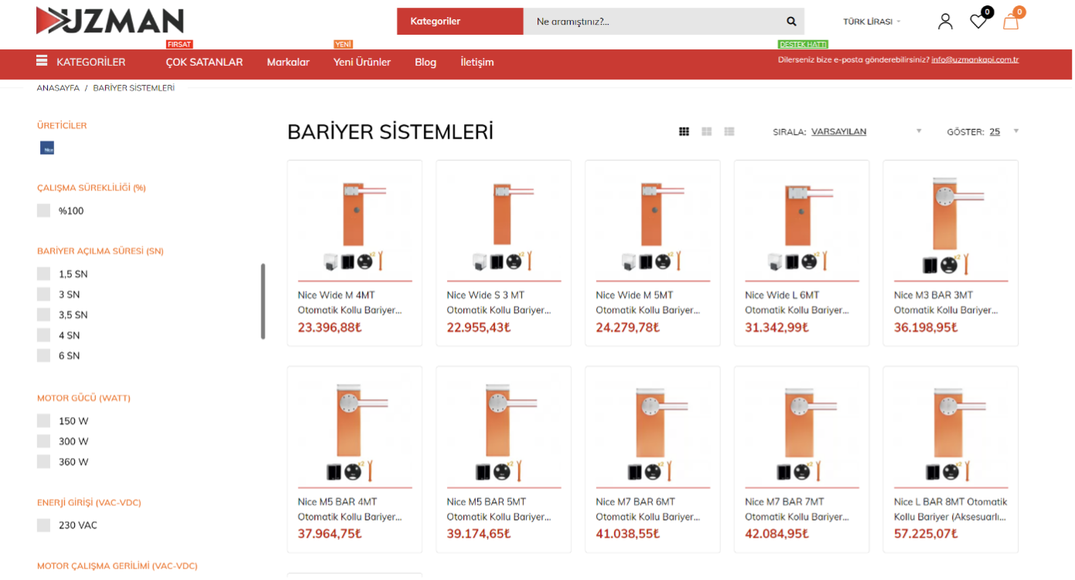
Task: Check the 1,5 SN opening time filter
Action: [43, 274]
